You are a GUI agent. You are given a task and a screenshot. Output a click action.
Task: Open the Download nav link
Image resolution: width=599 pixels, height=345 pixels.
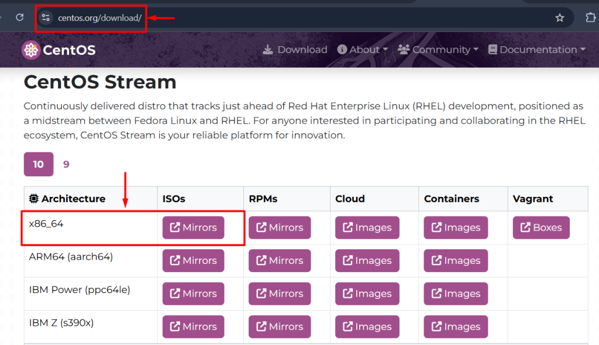tap(295, 50)
